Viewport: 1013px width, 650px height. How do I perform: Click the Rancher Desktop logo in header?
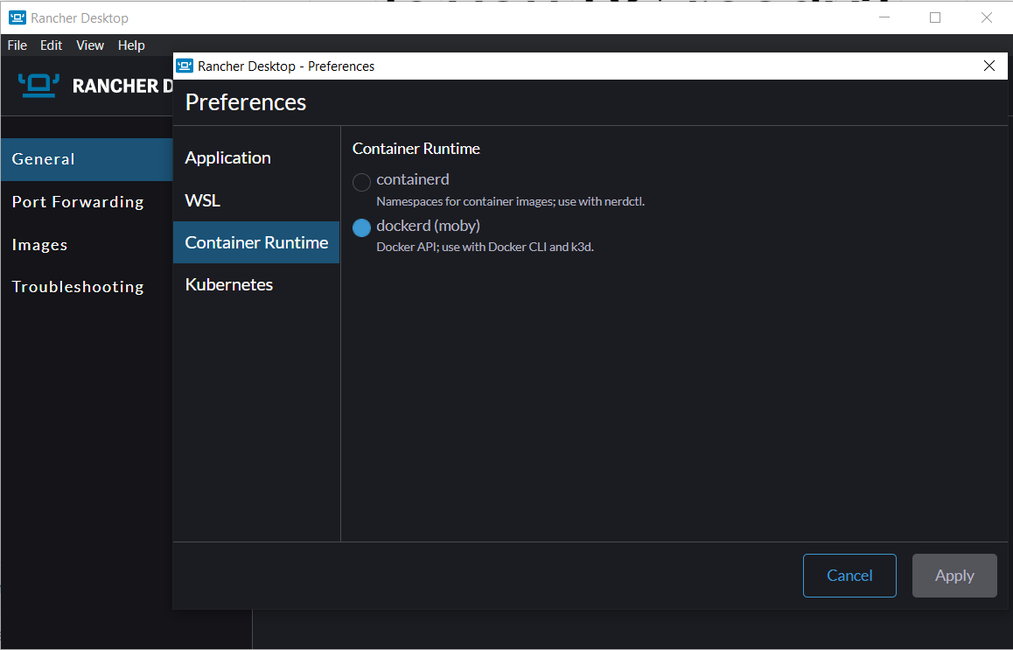click(38, 85)
